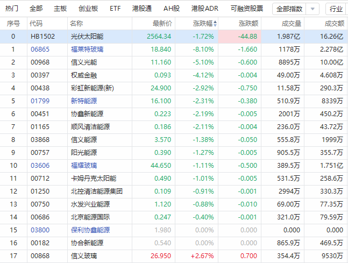
Task: Click the +2.67% change cell
Action: tap(202, 256)
